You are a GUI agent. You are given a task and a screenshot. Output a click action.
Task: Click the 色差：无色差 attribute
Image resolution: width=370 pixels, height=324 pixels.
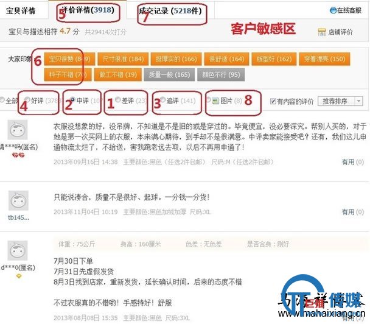pos(204,244)
